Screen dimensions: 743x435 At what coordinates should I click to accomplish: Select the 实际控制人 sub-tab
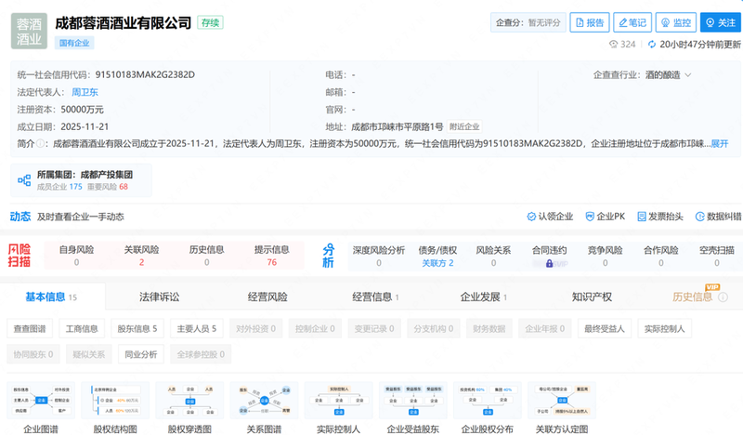664,328
